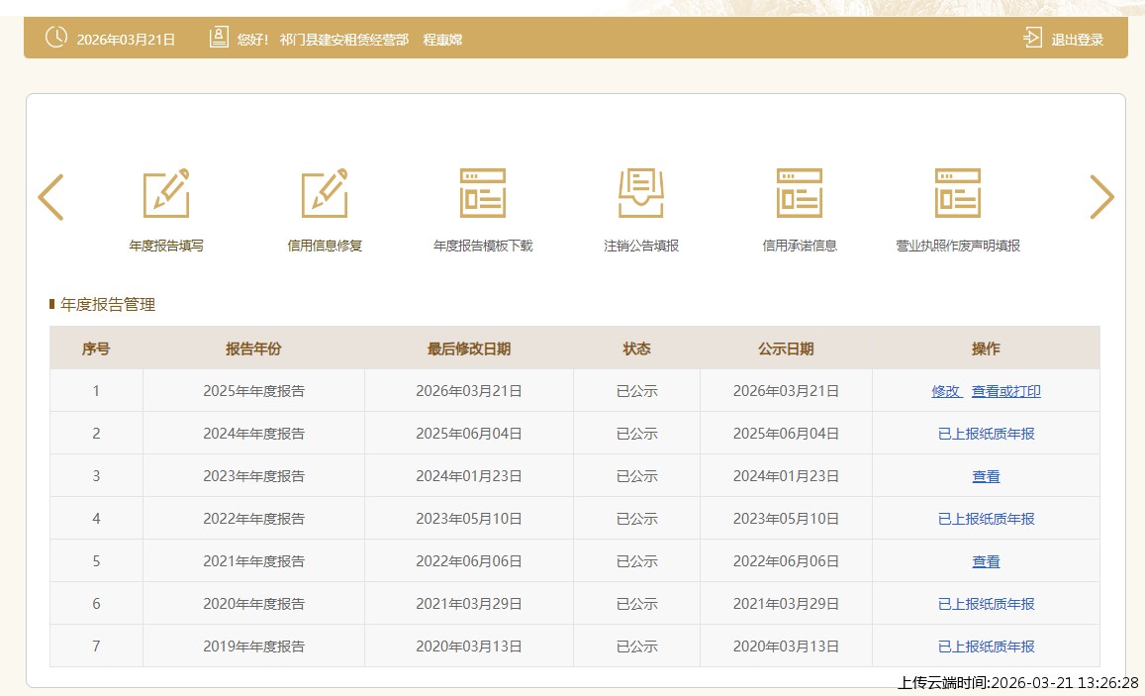Click the user profile icon in header
Image resolution: width=1145 pixels, height=696 pixels.
click(x=219, y=39)
